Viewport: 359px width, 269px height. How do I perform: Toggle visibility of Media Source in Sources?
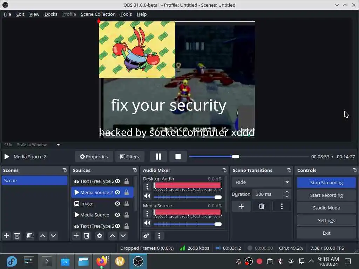tap(117, 215)
